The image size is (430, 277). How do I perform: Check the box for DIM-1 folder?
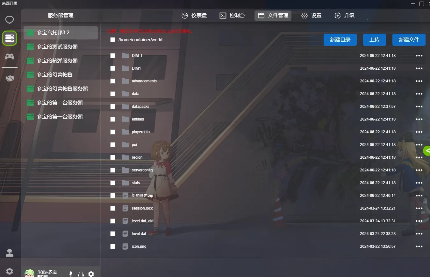(113, 56)
